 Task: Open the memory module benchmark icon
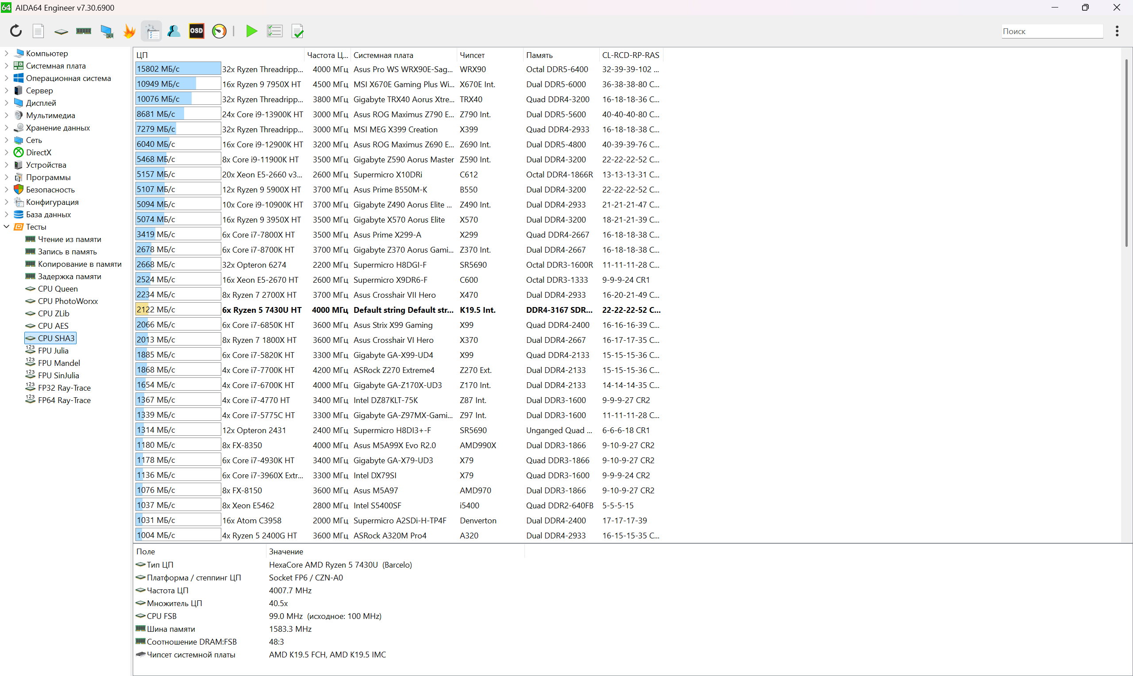[83, 31]
